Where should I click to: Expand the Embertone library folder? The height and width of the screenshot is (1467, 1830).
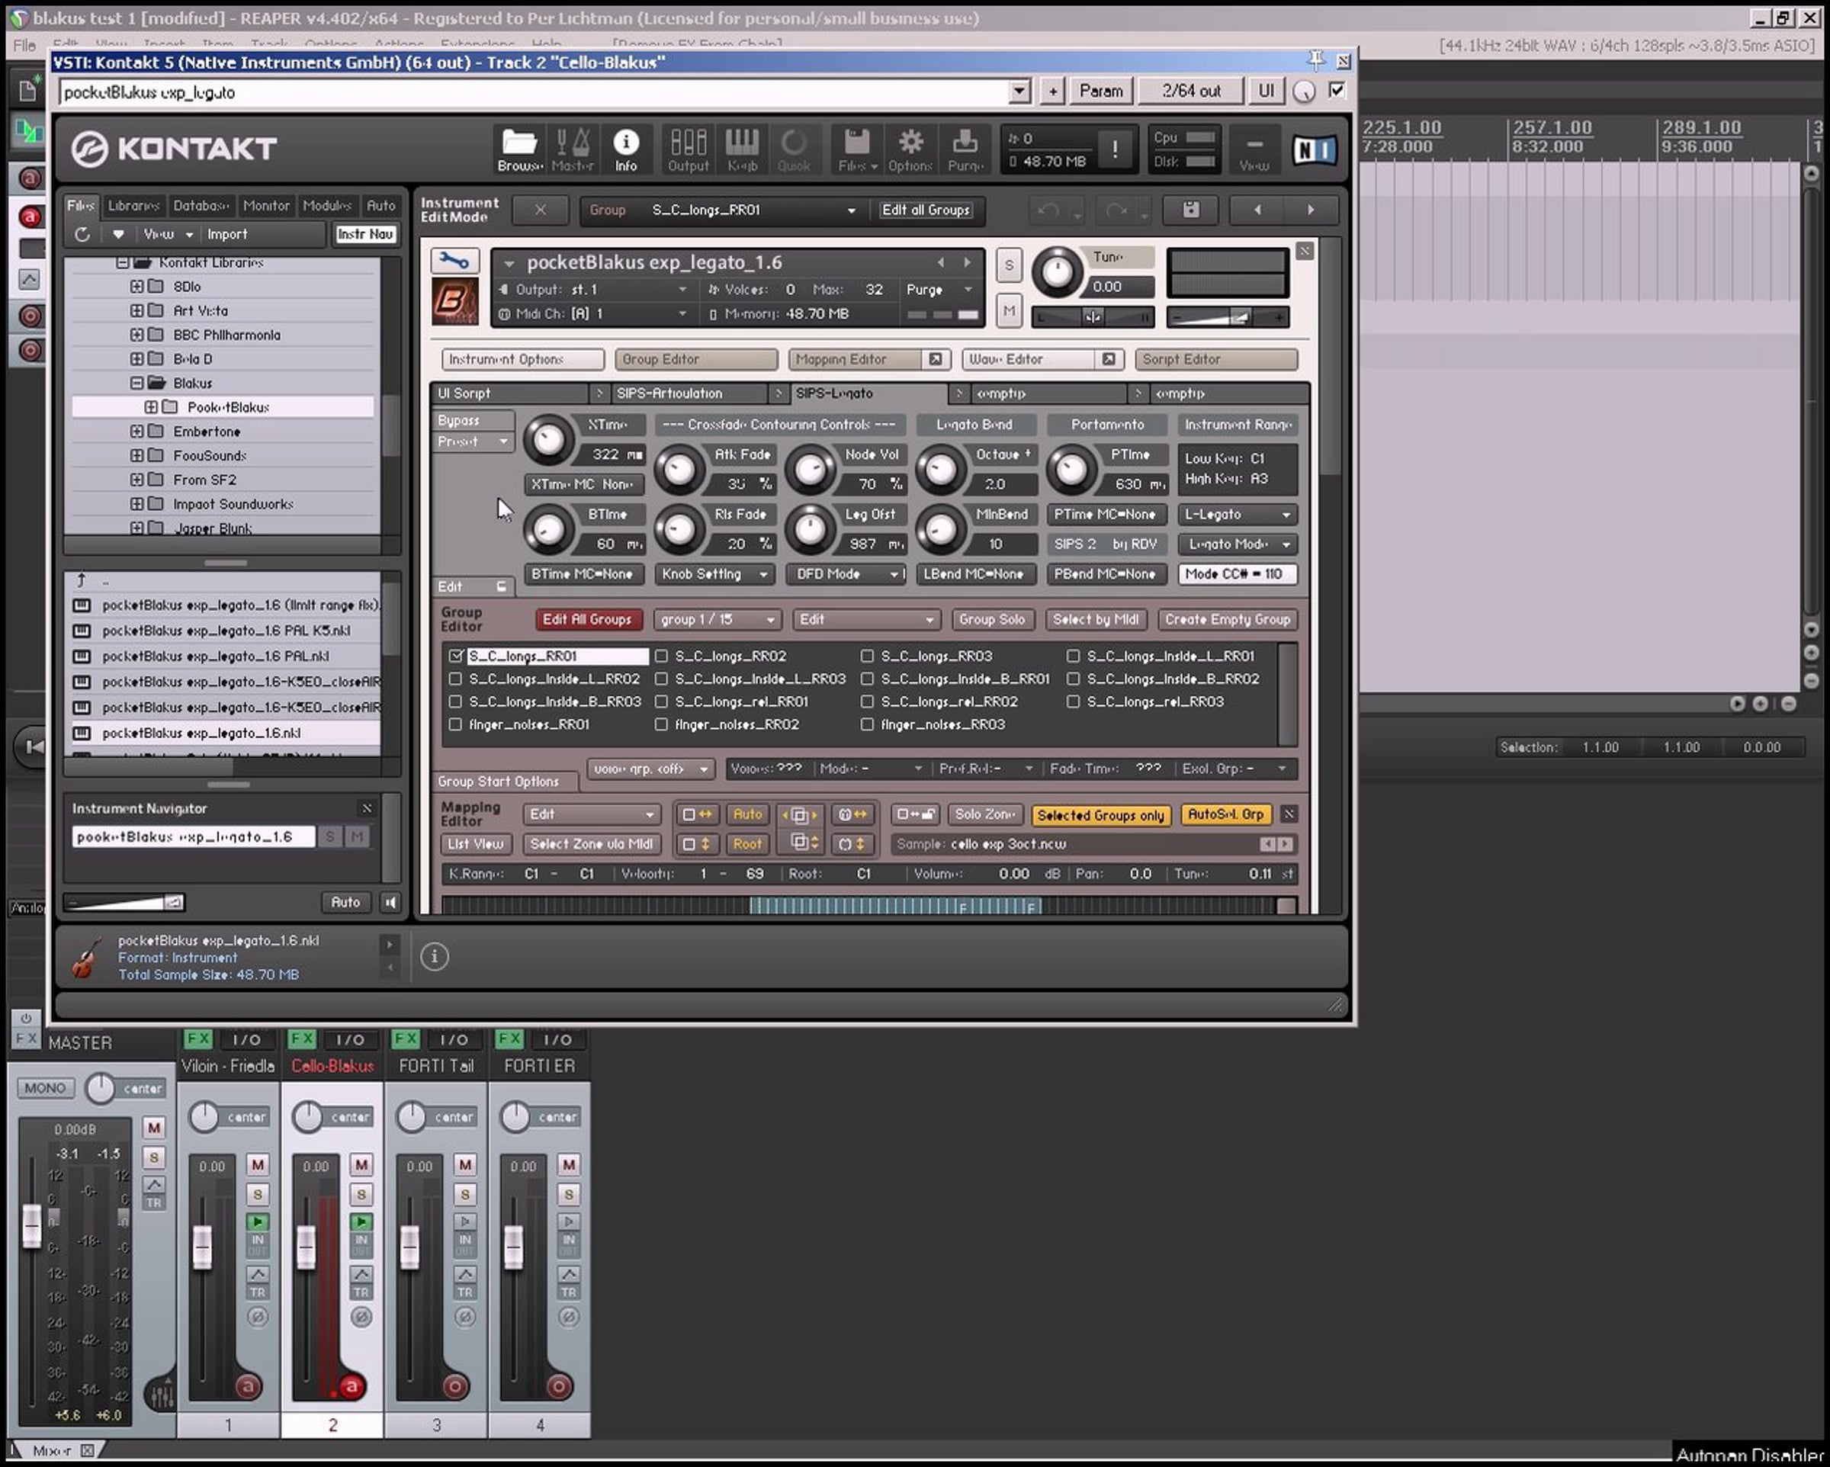(x=136, y=432)
